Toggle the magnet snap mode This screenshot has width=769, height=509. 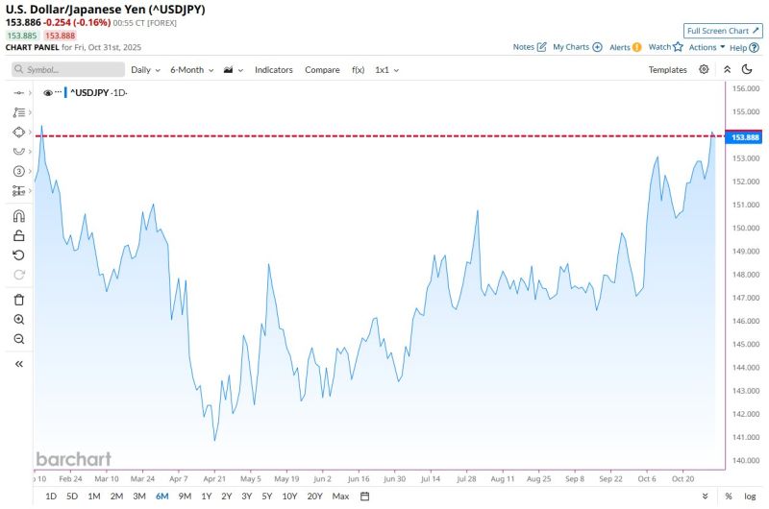(18, 216)
